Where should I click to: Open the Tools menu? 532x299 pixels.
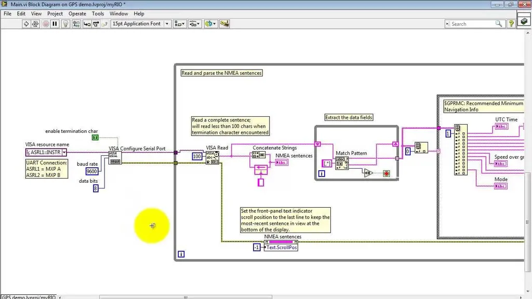98,13
